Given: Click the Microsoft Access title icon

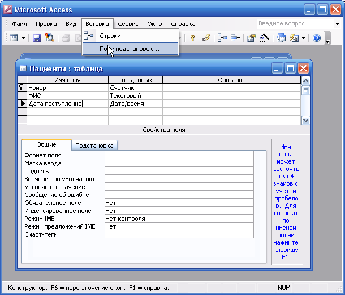Looking at the screenshot, I should [8, 10].
